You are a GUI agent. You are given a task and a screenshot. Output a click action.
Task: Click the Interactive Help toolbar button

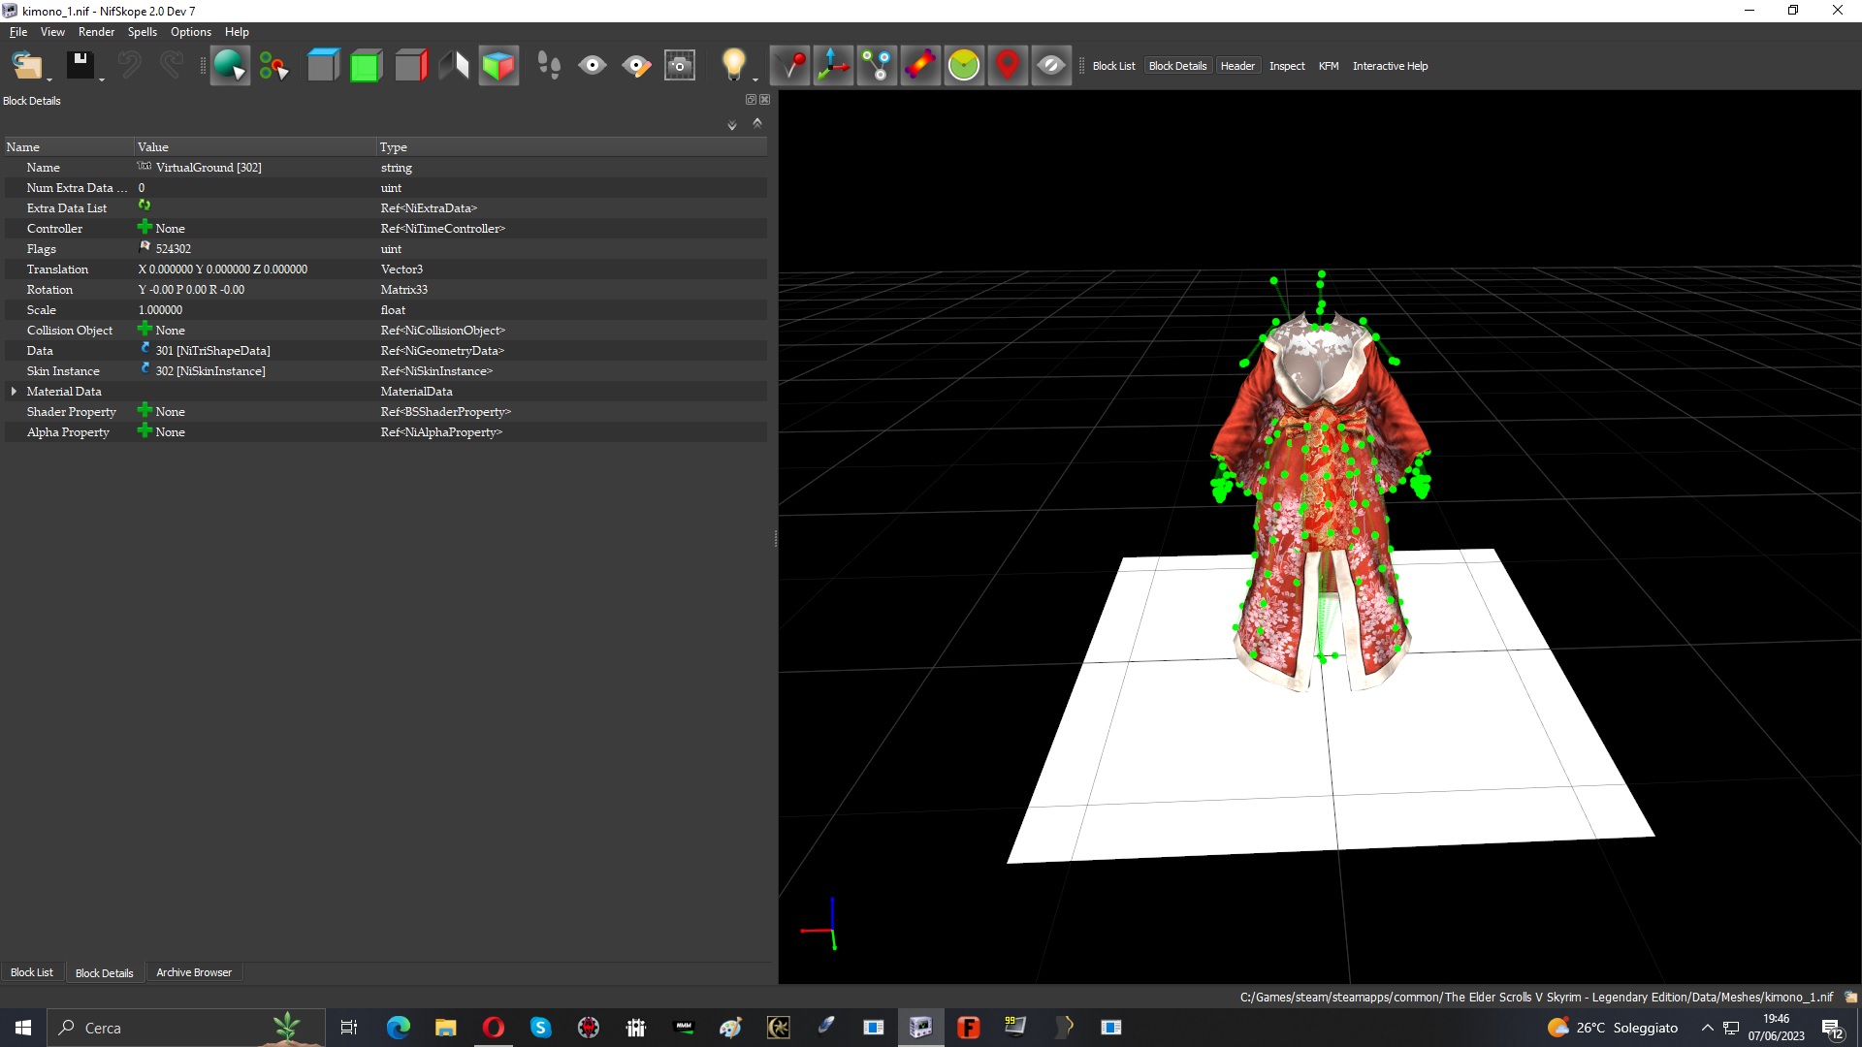point(1390,66)
